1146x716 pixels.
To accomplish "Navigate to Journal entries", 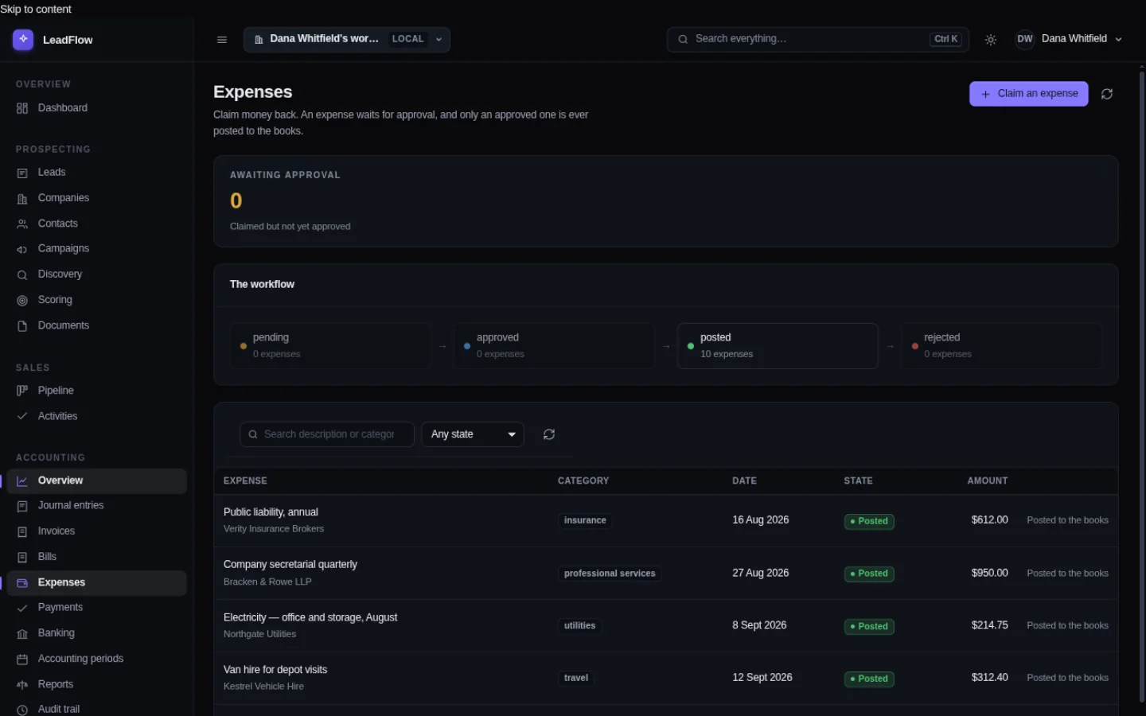I will click(x=96, y=506).
